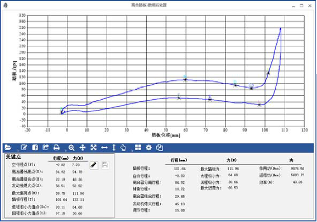
Task: Click the export share-arrow toolbar icon
Action: pos(46,147)
